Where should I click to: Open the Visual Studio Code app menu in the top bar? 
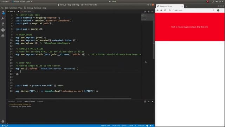[22, 1]
